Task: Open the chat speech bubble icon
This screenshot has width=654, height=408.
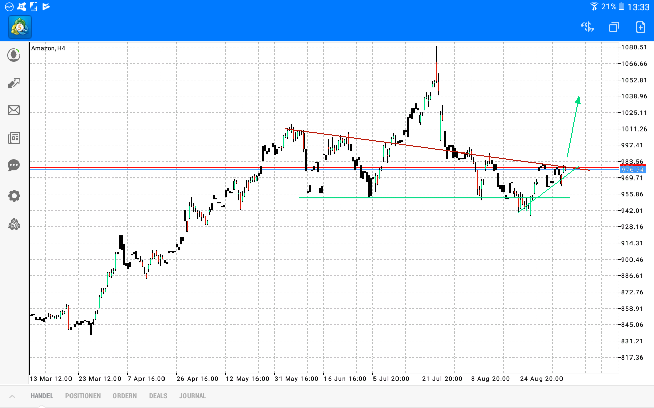Action: [14, 165]
